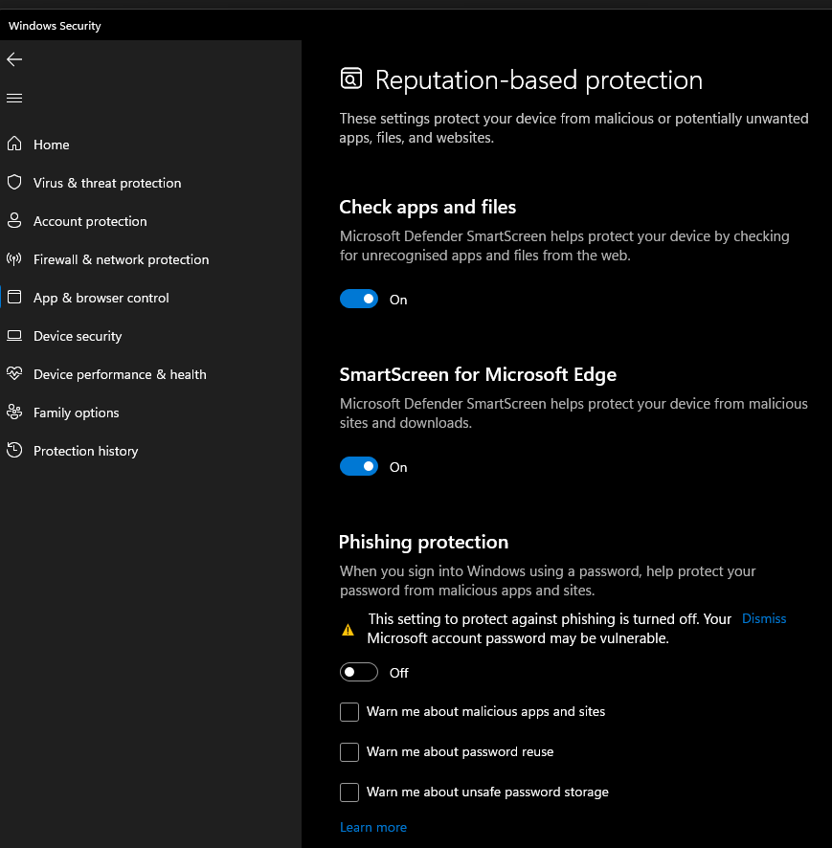Click the On label under SmartScreen for Edge
Viewport: 832px width, 848px height.
pyautogui.click(x=398, y=467)
